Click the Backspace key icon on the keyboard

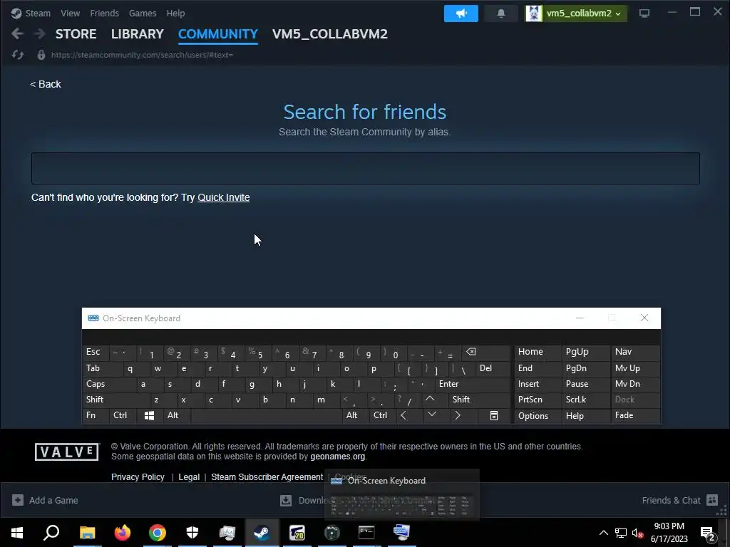[485, 352]
